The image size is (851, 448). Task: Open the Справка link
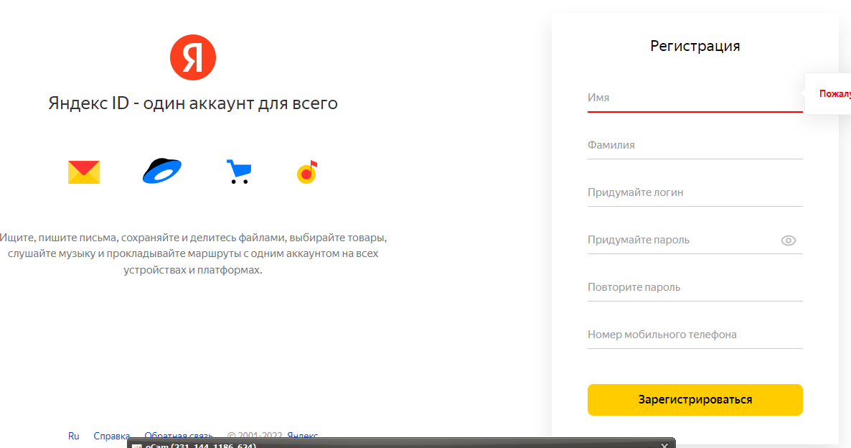tap(112, 436)
